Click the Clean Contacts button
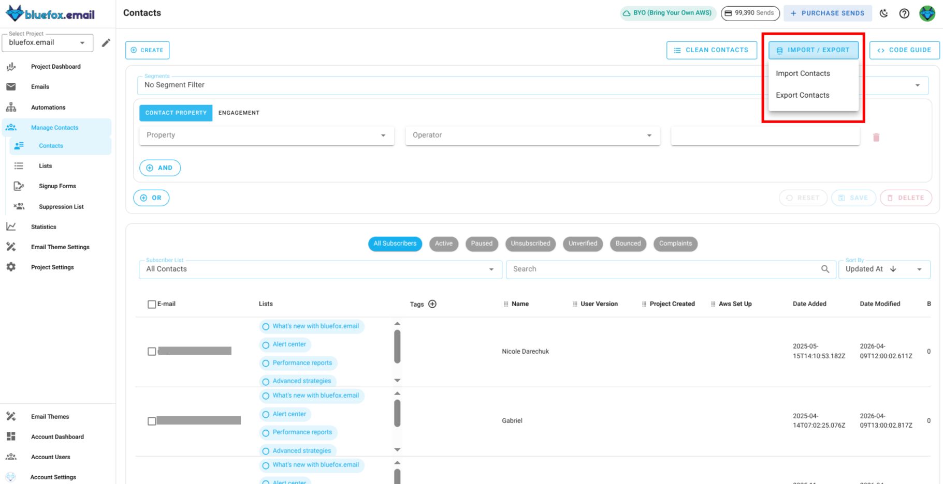Image resolution: width=943 pixels, height=484 pixels. pos(712,50)
